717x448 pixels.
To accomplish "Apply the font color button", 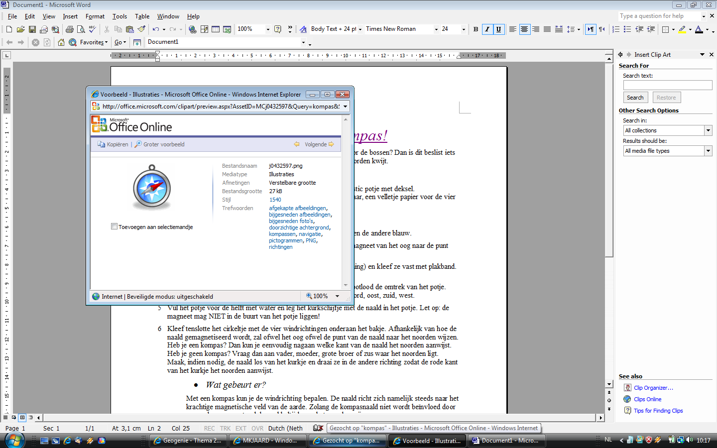I will pos(699,29).
